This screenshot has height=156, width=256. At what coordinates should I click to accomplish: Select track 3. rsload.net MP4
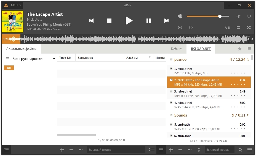209,94
